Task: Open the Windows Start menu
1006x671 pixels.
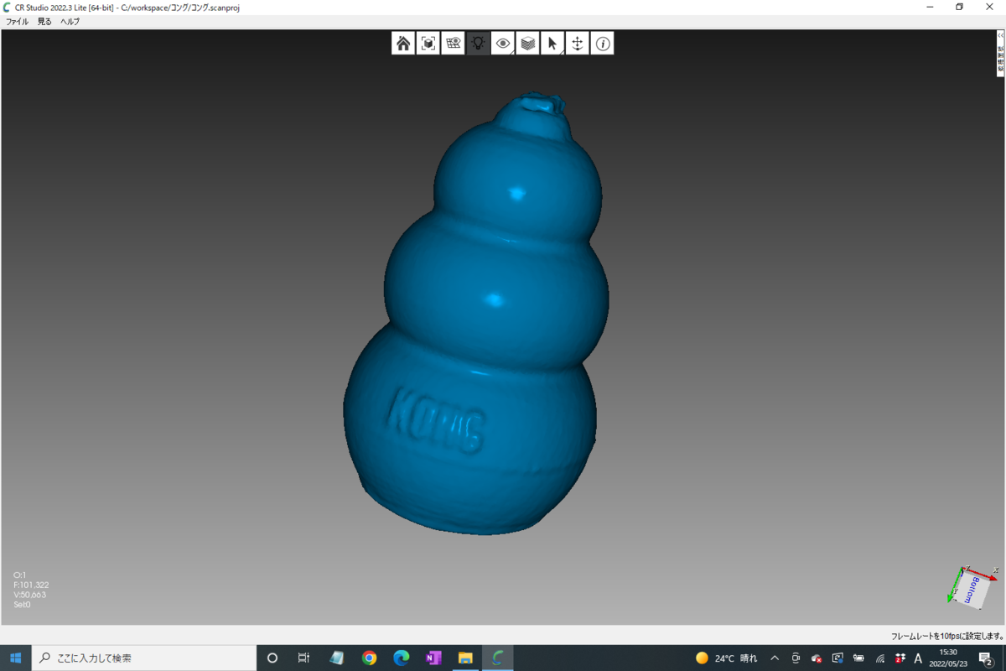Action: tap(15, 658)
